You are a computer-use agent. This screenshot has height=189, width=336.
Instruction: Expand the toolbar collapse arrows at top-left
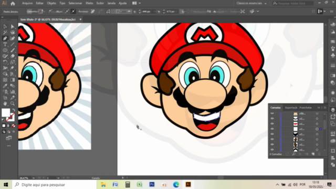coord(2,17)
